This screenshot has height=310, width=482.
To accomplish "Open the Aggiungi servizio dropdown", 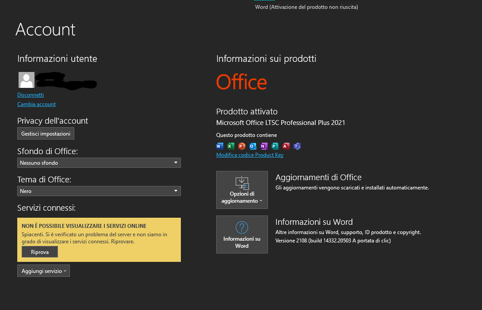I will 44,271.
